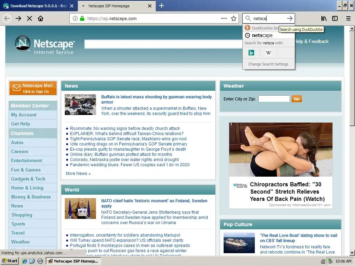The height and width of the screenshot is (266, 355).
Task: Launch Internet Explorer from quick launch
Action: (25, 261)
